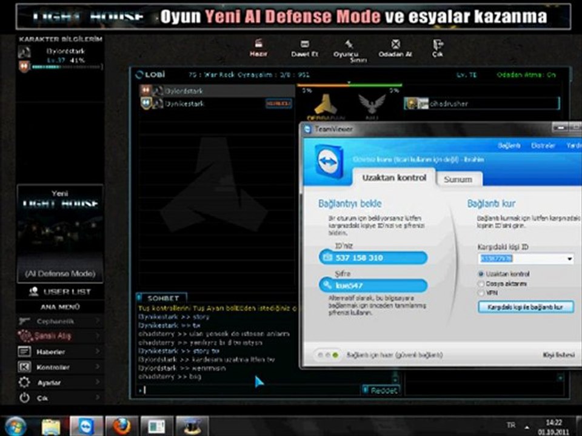Open the Kontroller controls icon

coord(24,367)
